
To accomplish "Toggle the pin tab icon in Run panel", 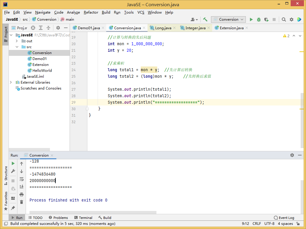I will pyautogui.click(x=13, y=208).
